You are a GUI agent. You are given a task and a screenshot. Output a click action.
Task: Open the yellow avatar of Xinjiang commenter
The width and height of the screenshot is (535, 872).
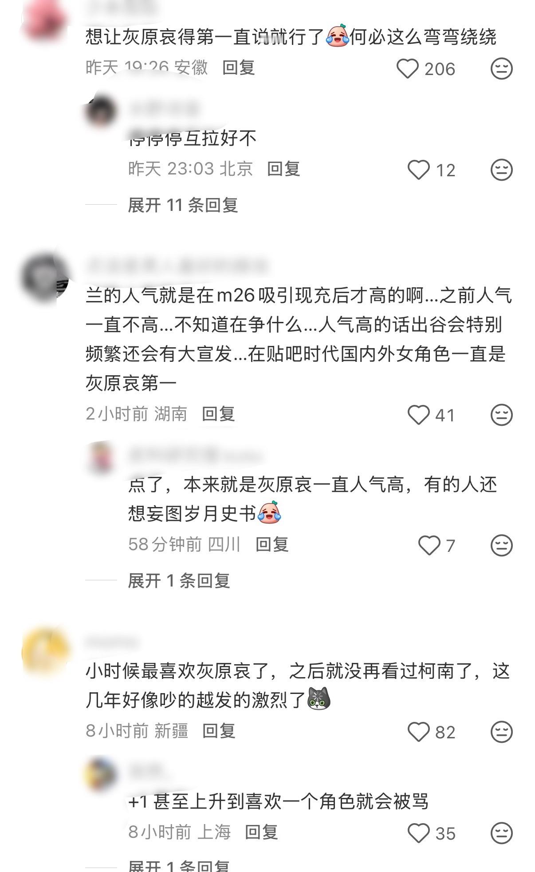[x=46, y=651]
